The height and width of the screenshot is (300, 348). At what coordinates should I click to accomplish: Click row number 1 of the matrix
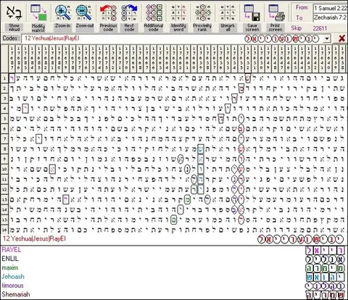tap(4, 78)
